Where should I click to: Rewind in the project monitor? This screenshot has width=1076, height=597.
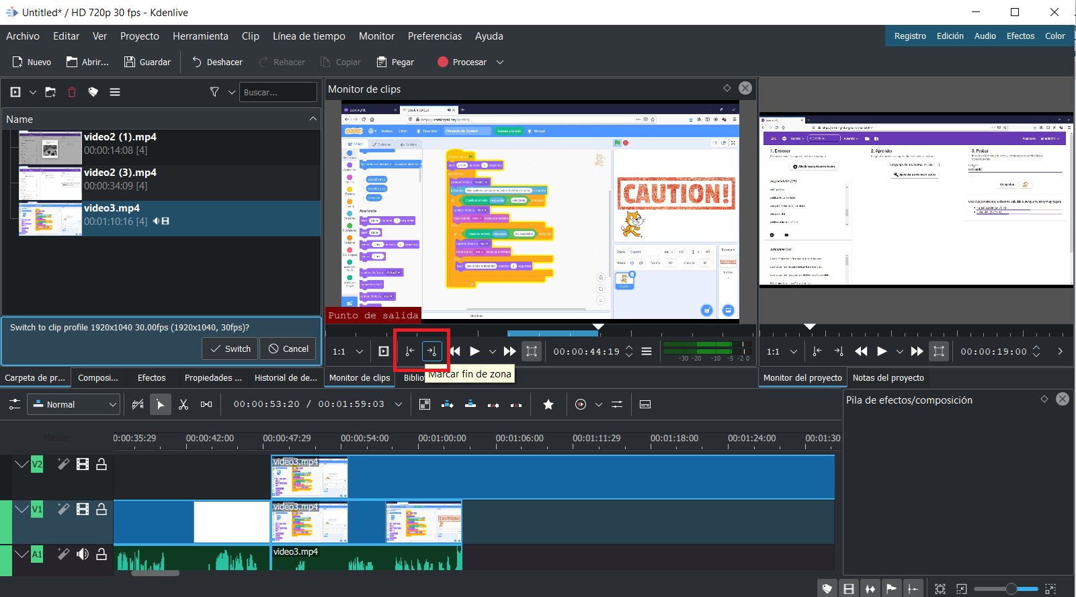[861, 351]
